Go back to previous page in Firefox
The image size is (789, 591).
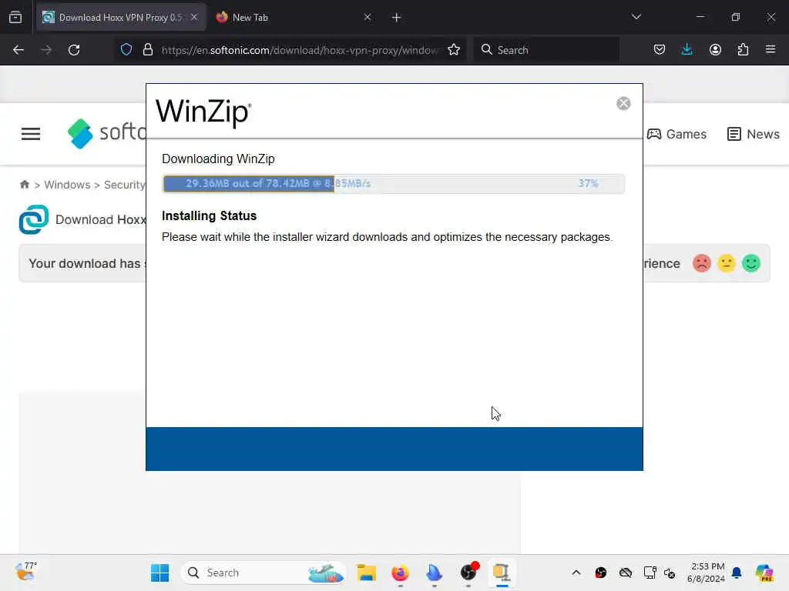pos(18,50)
